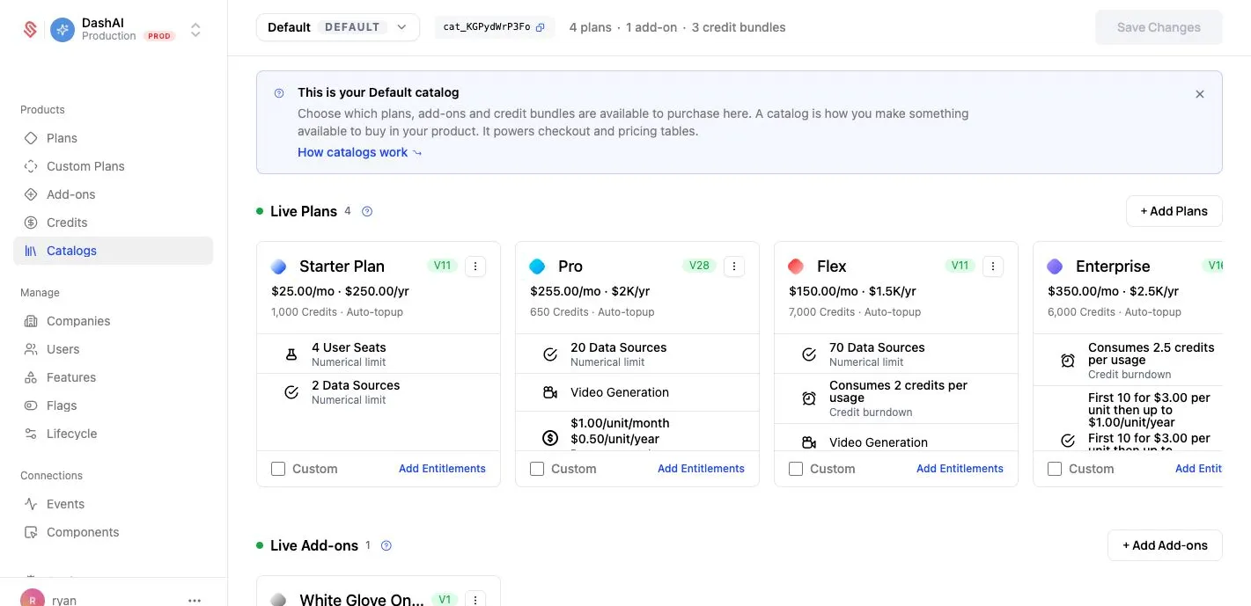1251x606 pixels.
Task: Click the Add Add-ons button
Action: pos(1165,545)
